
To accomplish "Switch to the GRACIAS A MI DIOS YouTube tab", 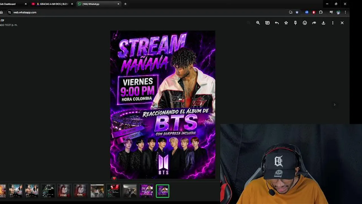I will (52, 4).
